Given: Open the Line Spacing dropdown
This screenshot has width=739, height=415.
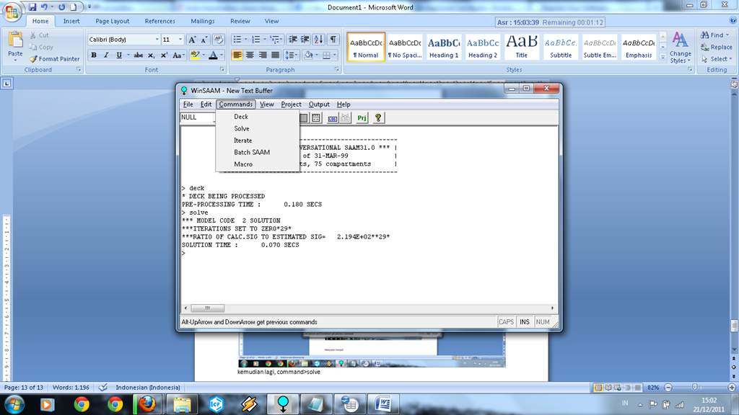Looking at the screenshot, I should click(292, 55).
